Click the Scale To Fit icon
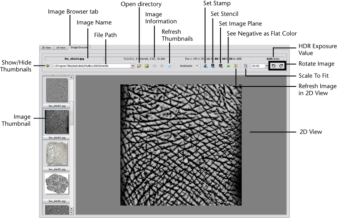 coord(246,66)
